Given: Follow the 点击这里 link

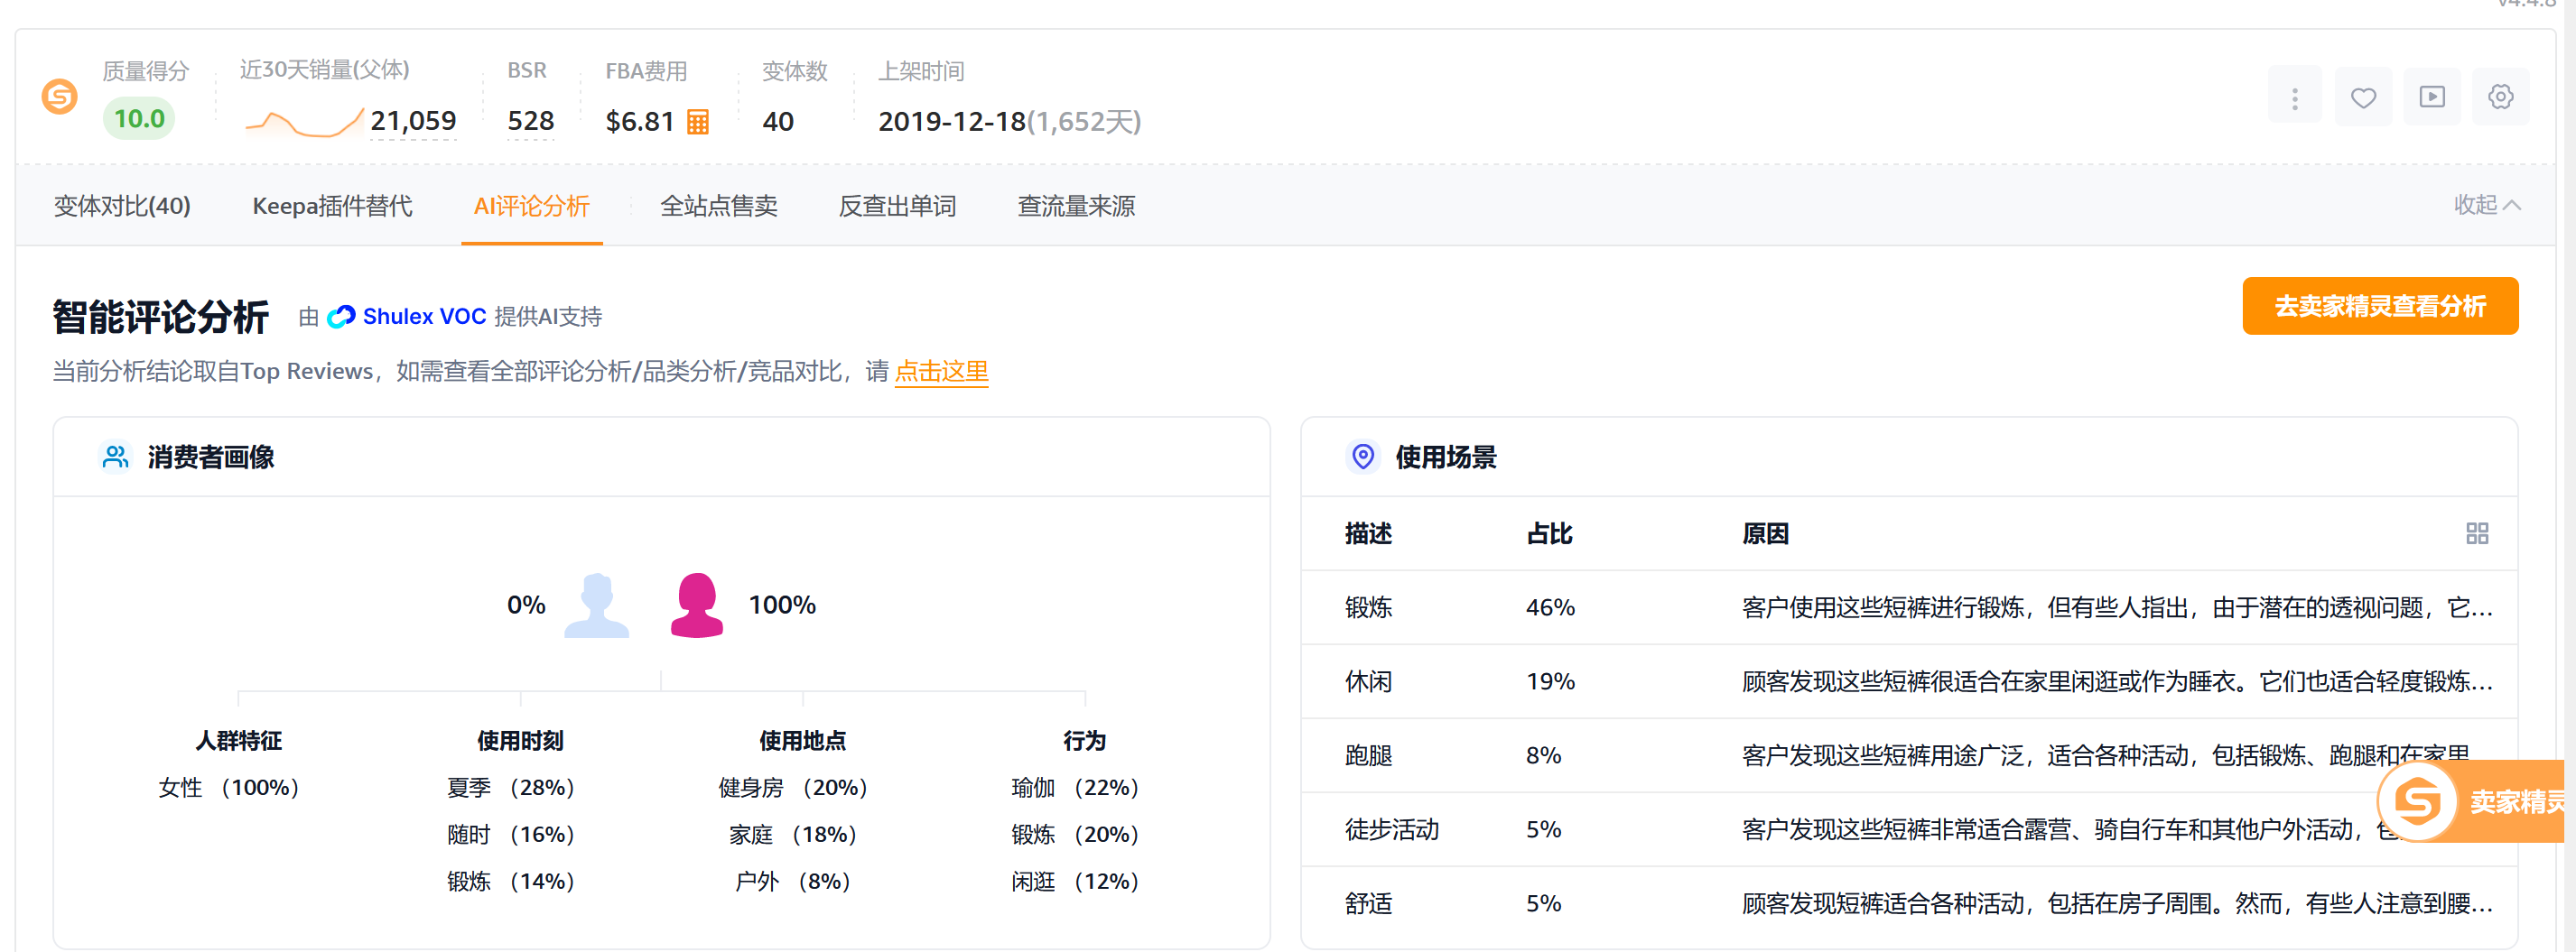Looking at the screenshot, I should pyautogui.click(x=941, y=372).
